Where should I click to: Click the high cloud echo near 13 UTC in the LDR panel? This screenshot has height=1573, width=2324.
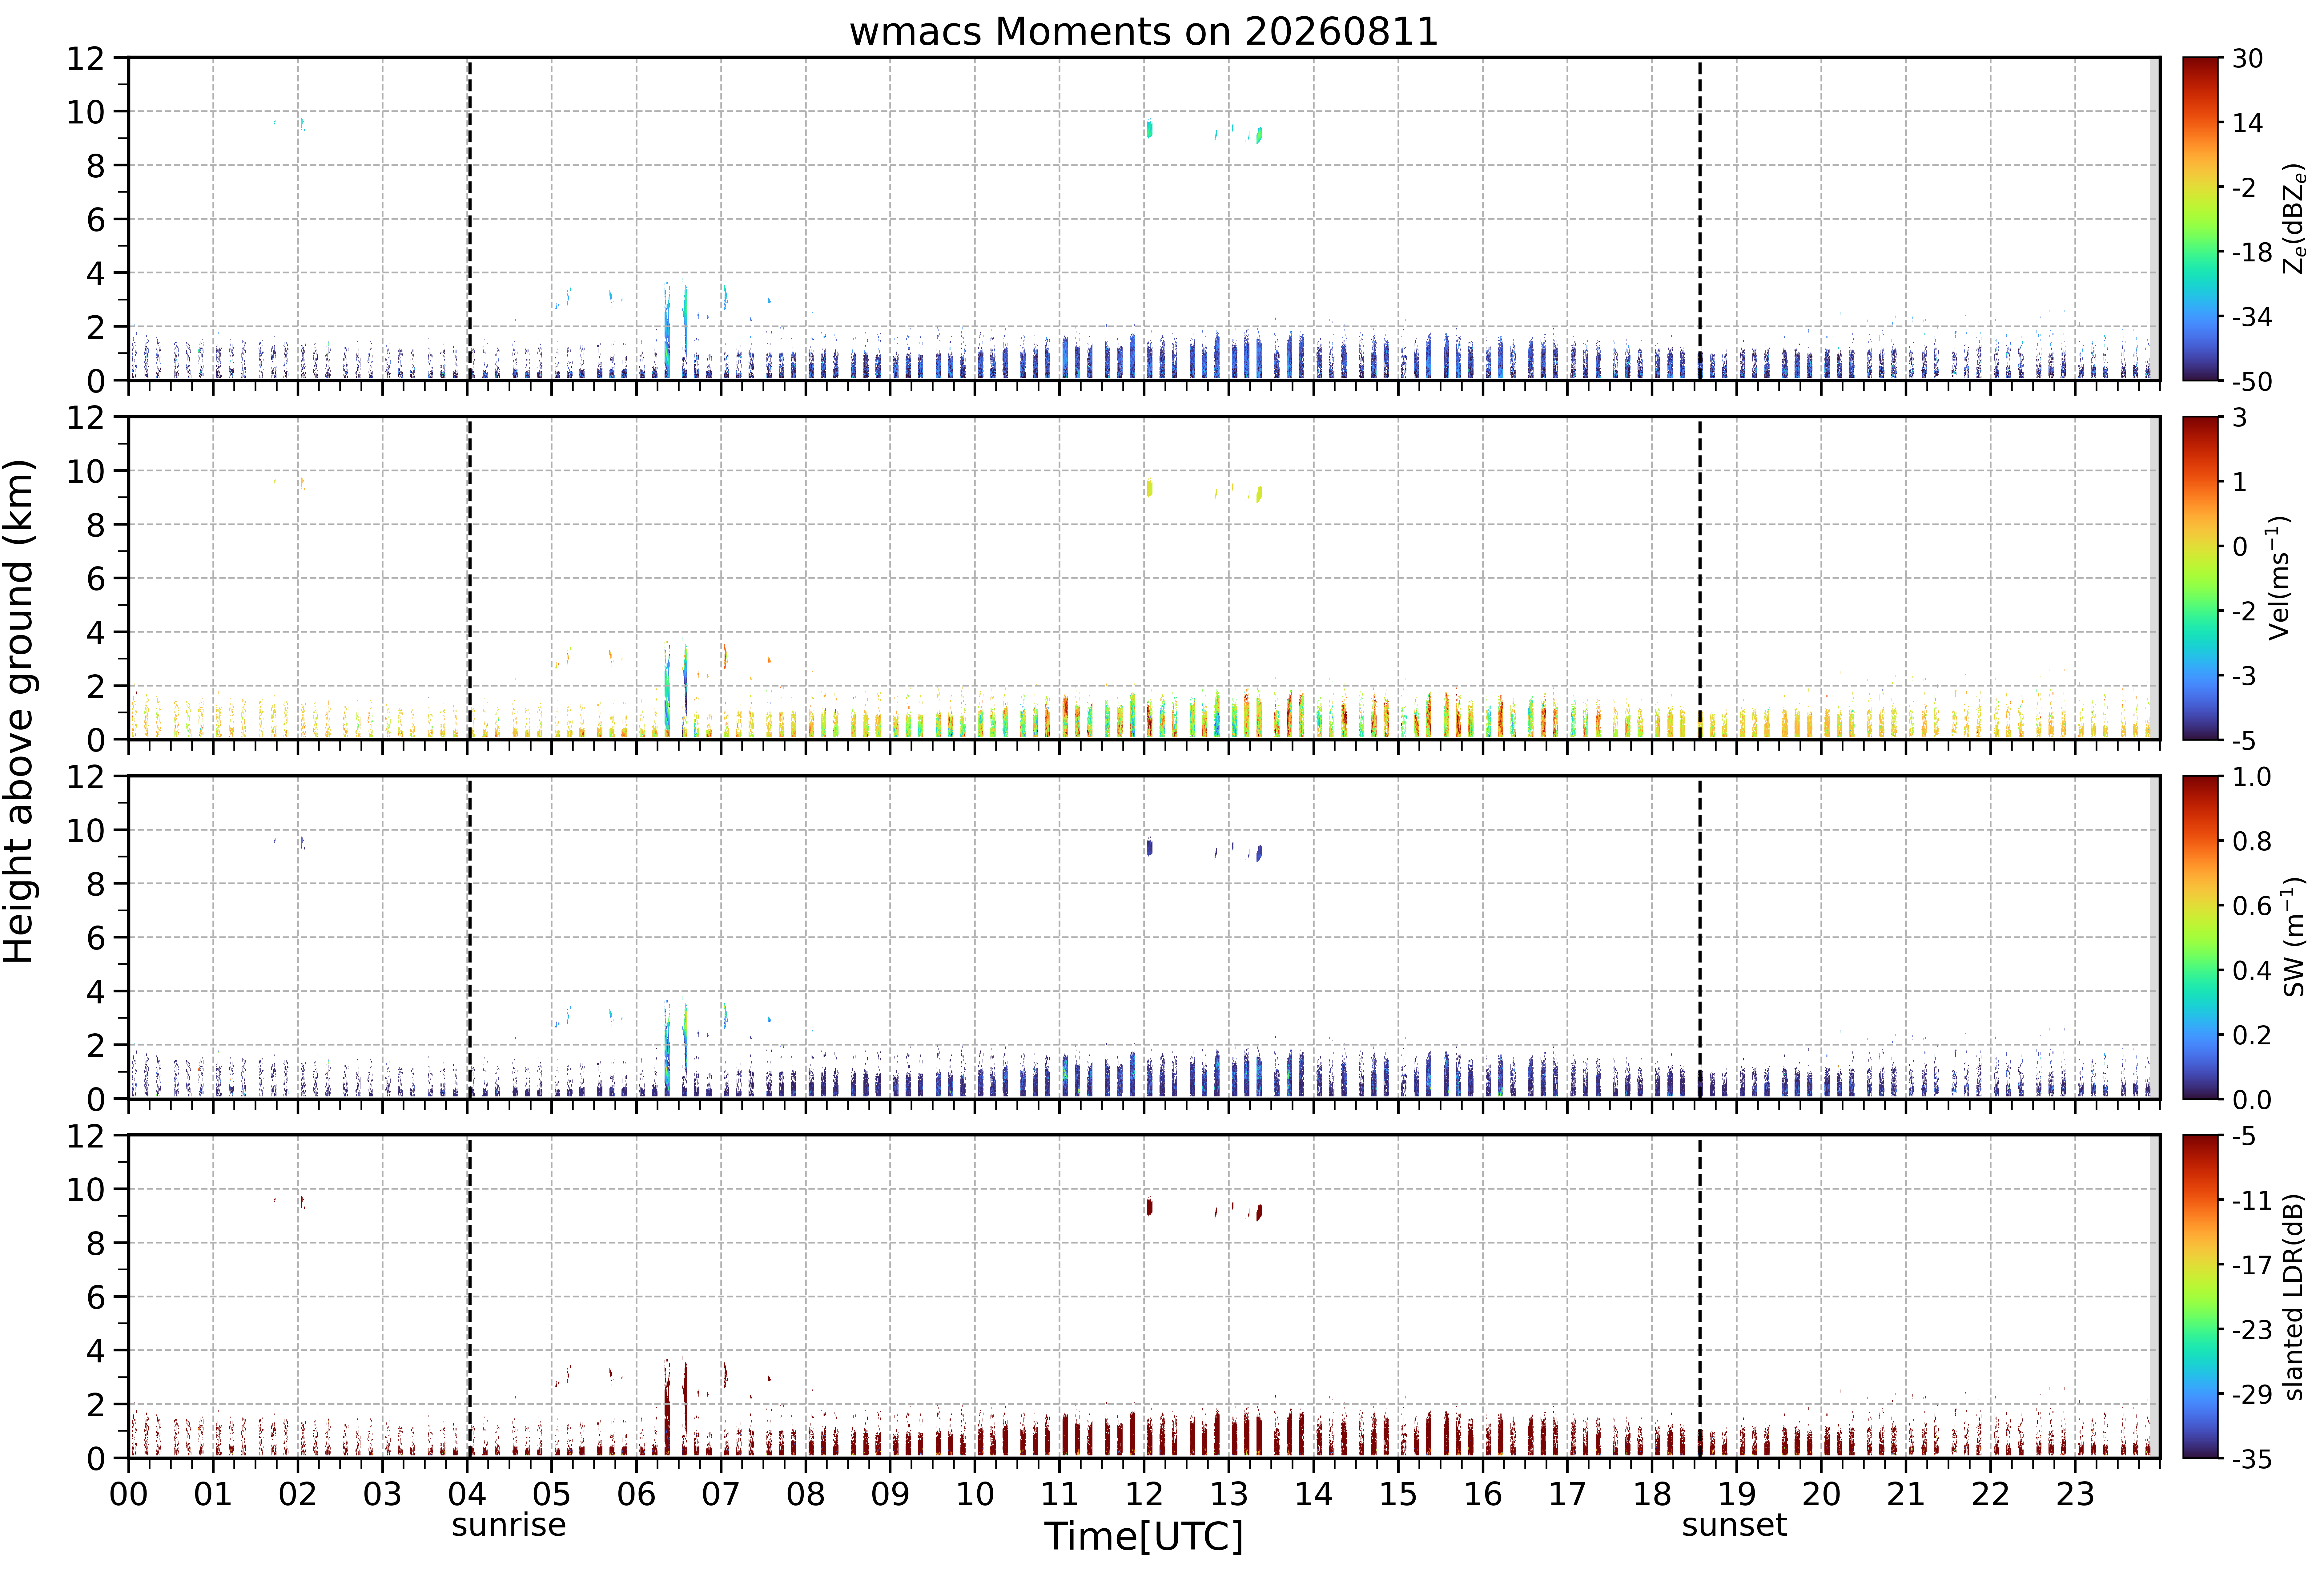point(1259,1212)
